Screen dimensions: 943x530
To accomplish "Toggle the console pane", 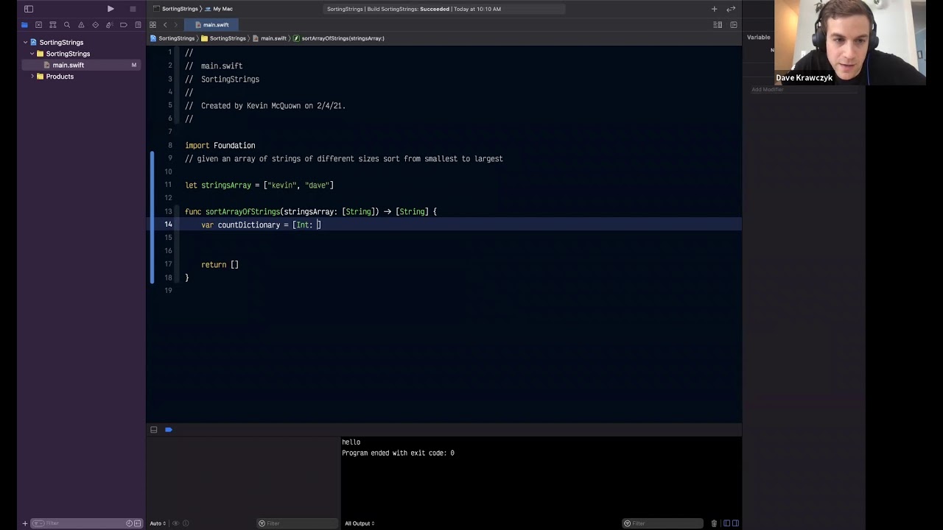I will pos(735,523).
